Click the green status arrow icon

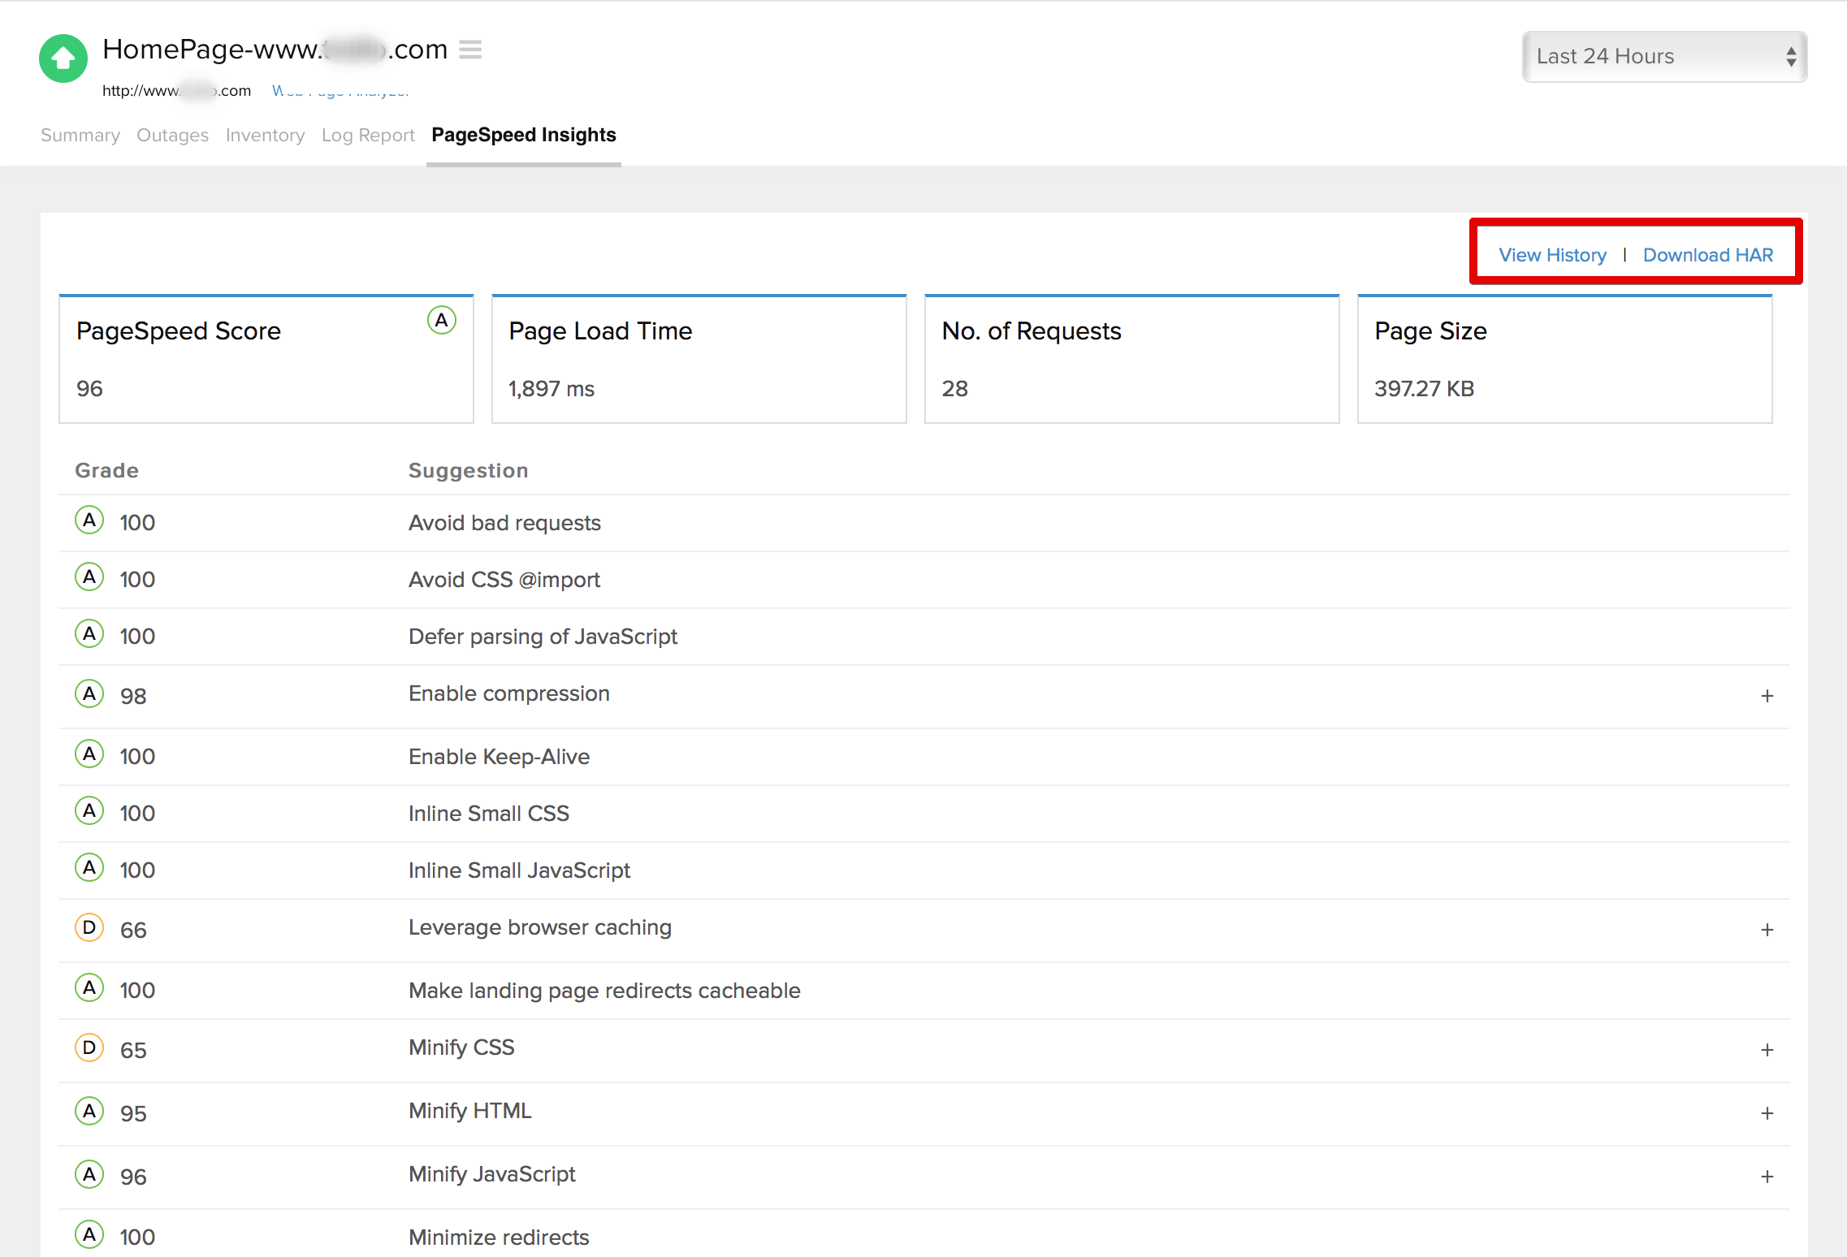click(63, 58)
